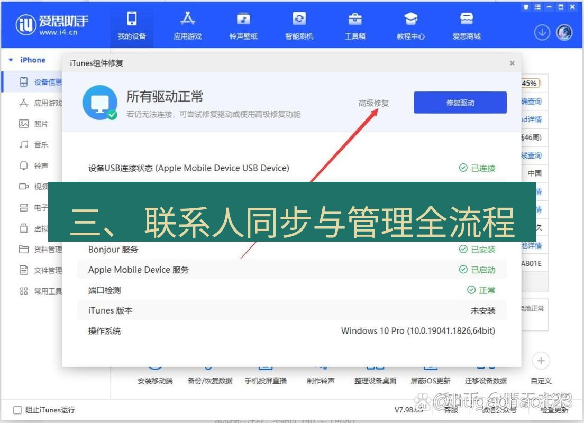Image resolution: width=584 pixels, height=423 pixels.
Task: Click 迁移设备数据 shortcut
Action: tap(486, 381)
